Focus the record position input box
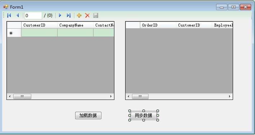This screenshot has width=255, height=135. (x=33, y=15)
